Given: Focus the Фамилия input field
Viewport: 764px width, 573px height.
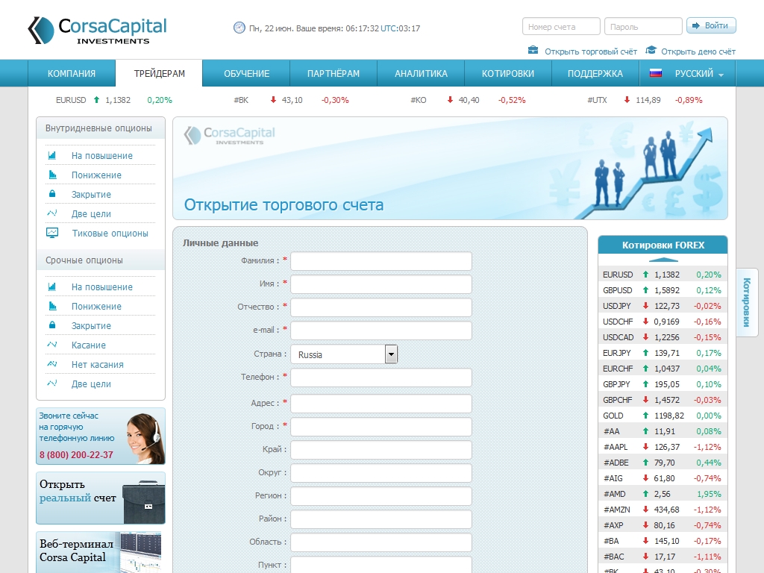Looking at the screenshot, I should coord(381,261).
